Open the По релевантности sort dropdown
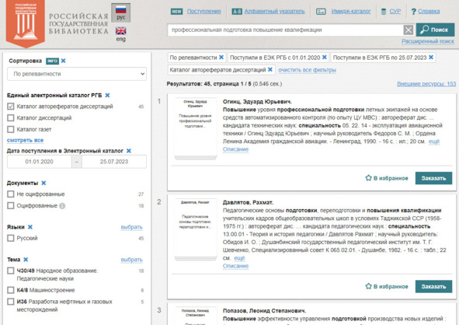Image resolution: width=459 pixels, height=325 pixels. point(77,74)
